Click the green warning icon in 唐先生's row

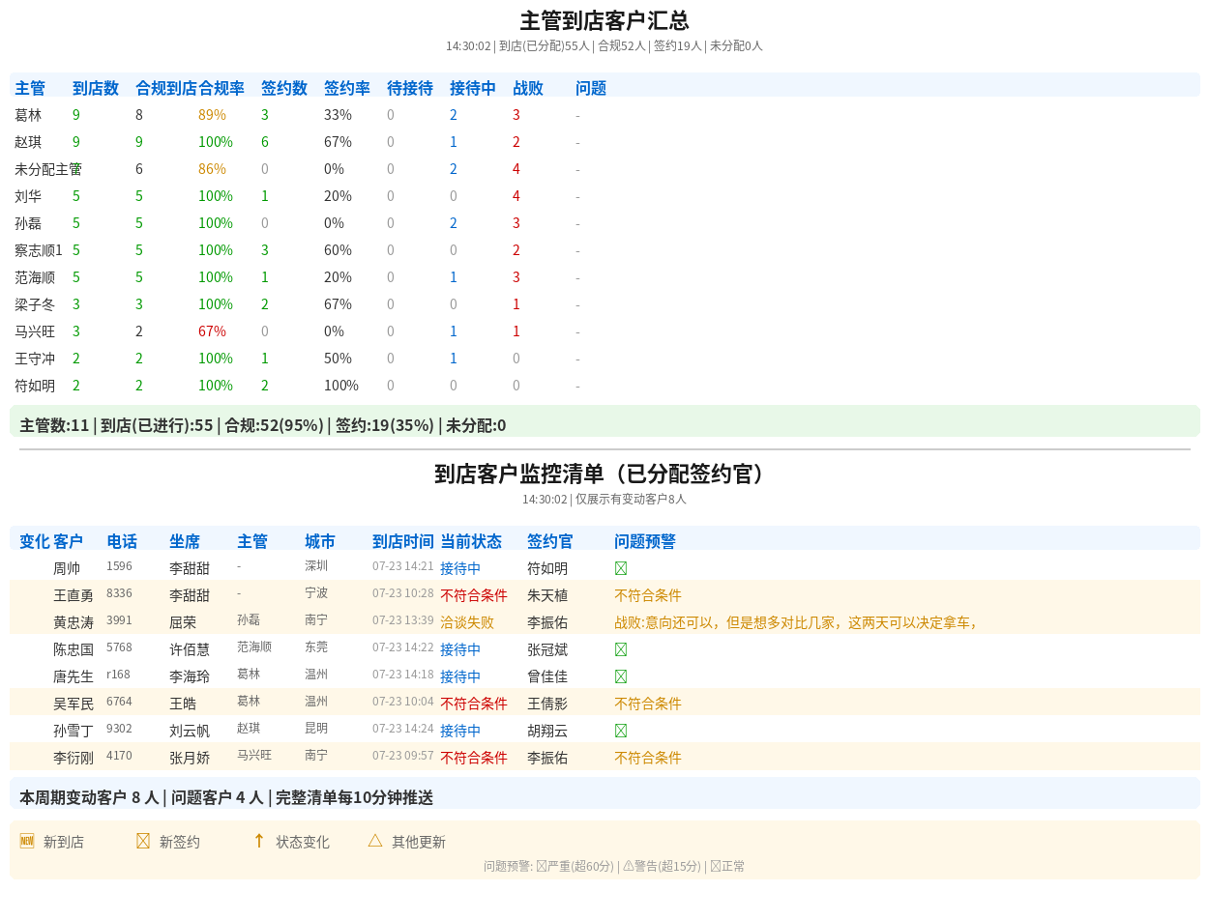[621, 676]
